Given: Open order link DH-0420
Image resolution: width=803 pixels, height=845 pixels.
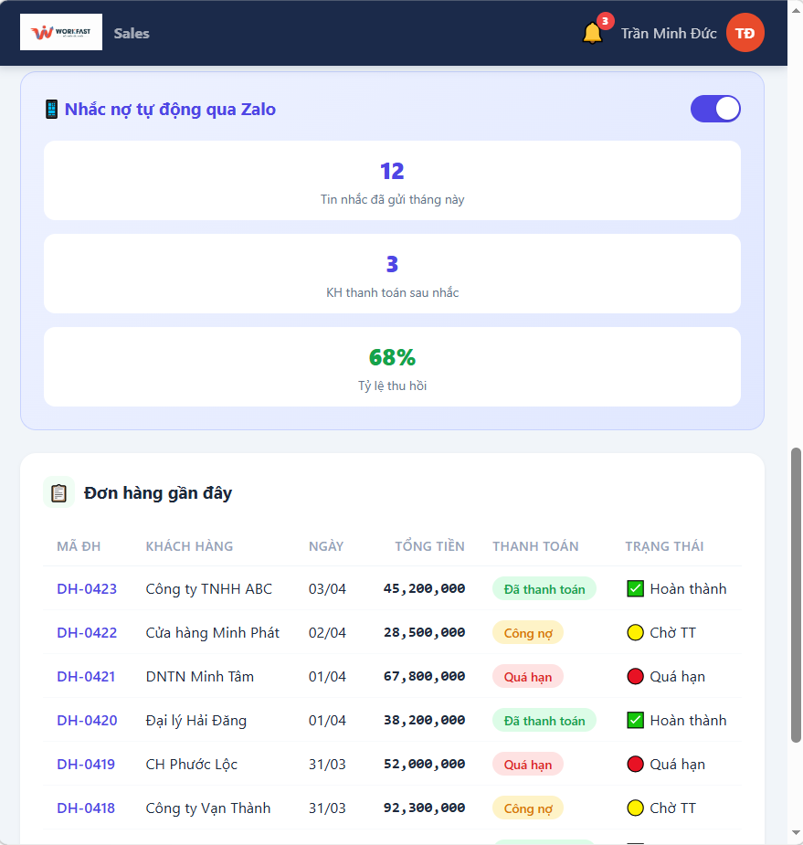Looking at the screenshot, I should tap(87, 721).
